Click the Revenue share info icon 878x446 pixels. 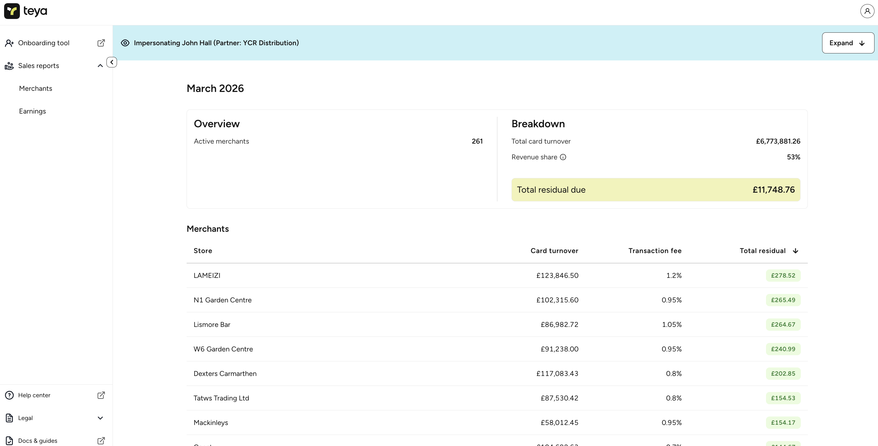pos(563,157)
